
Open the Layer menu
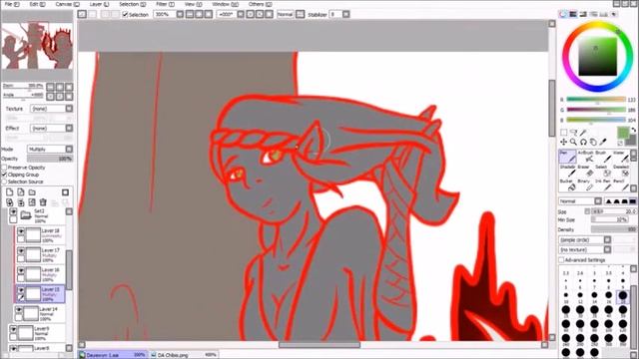(99, 4)
